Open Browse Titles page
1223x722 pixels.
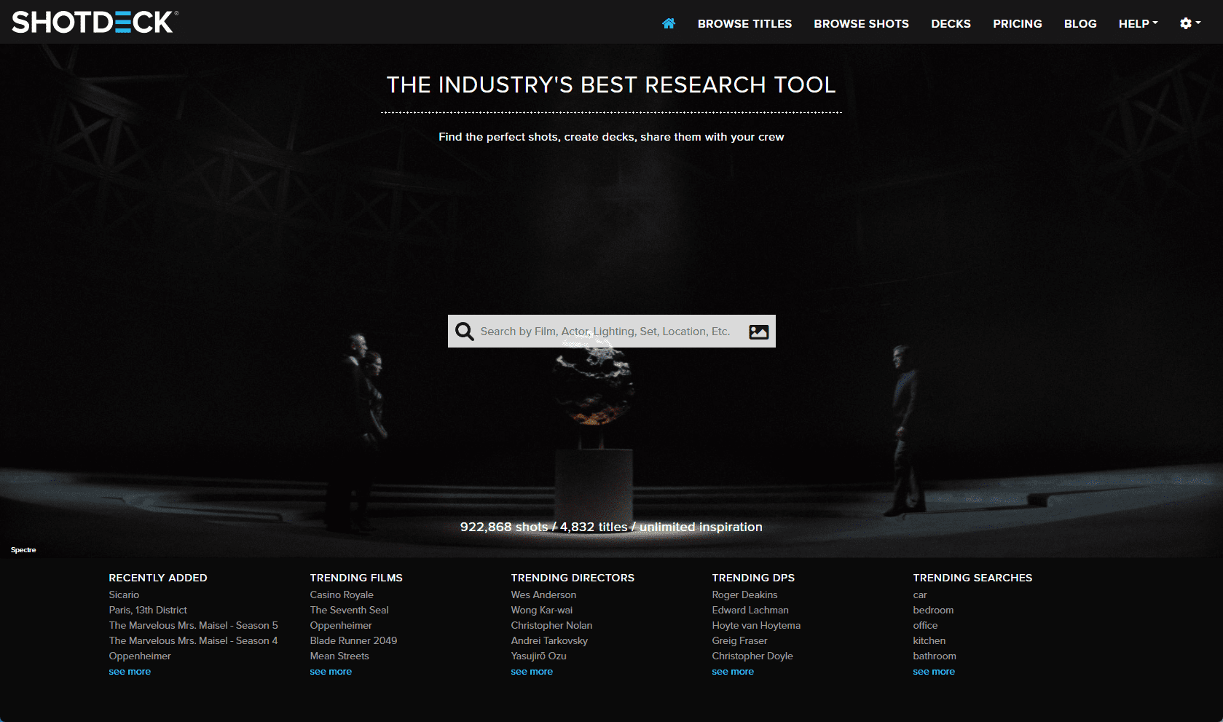[744, 23]
